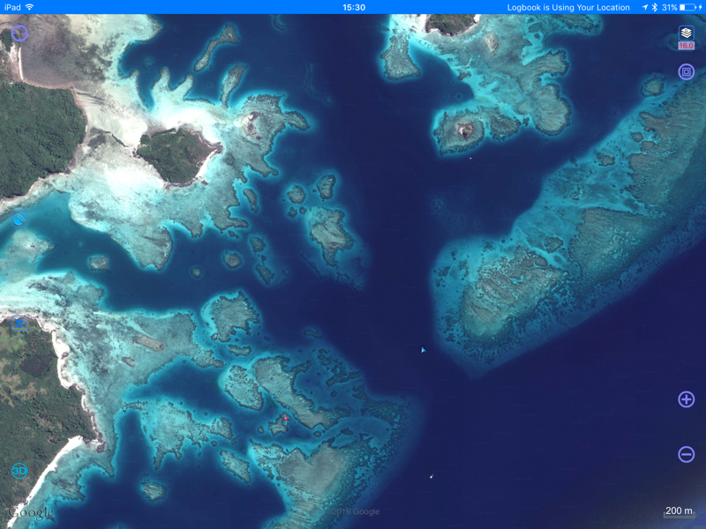Zoom out with the minus button
706x529 pixels.
686,454
